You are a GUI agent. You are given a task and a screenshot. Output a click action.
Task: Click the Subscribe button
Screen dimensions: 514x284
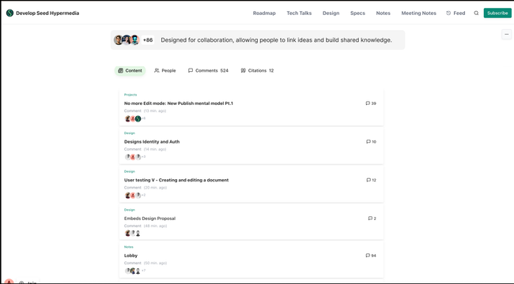click(497, 13)
